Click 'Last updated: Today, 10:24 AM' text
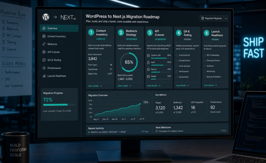 pyautogui.click(x=57, y=111)
